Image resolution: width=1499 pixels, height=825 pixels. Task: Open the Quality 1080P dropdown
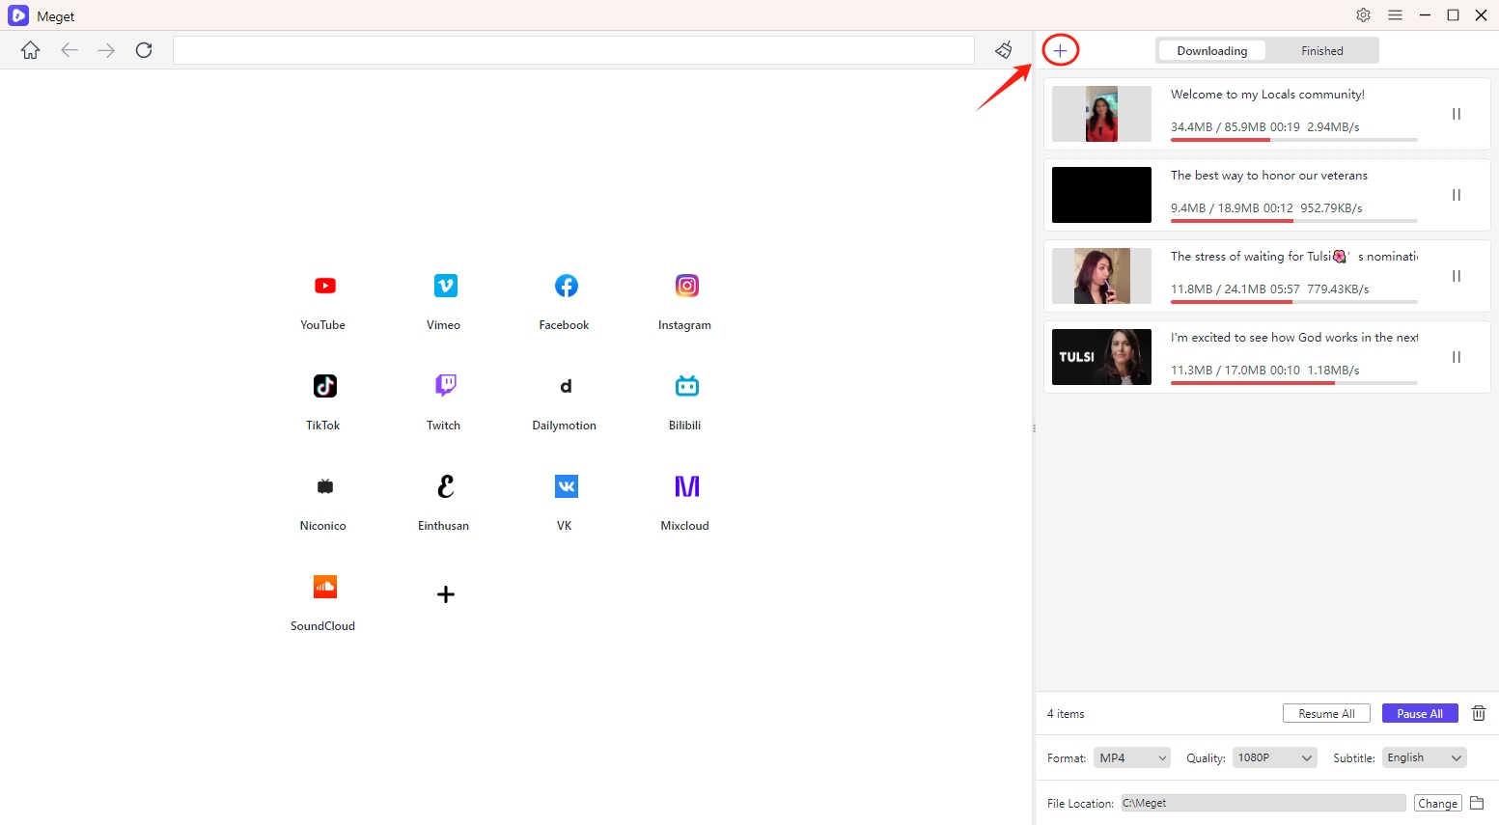tap(1274, 757)
